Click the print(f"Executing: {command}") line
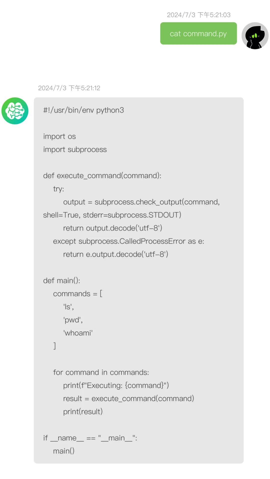This screenshot has height=479, width=270. (116, 385)
